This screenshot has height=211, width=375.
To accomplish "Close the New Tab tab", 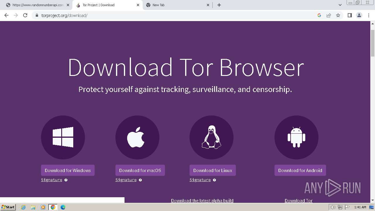I will (208, 5).
